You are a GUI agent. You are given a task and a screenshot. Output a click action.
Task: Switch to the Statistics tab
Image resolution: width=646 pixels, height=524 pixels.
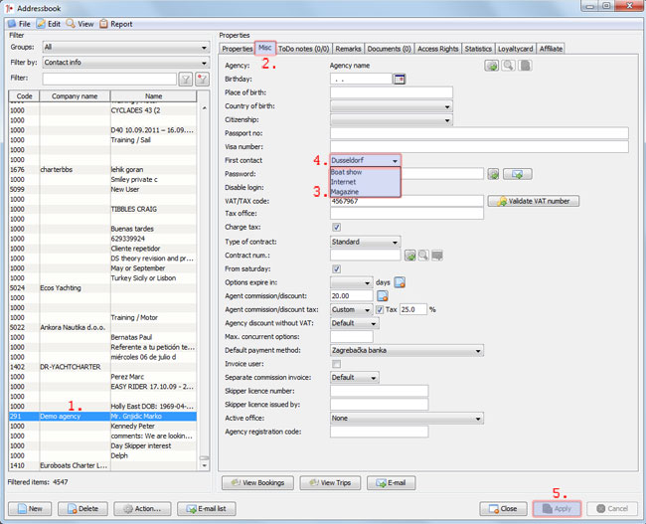[x=478, y=49]
